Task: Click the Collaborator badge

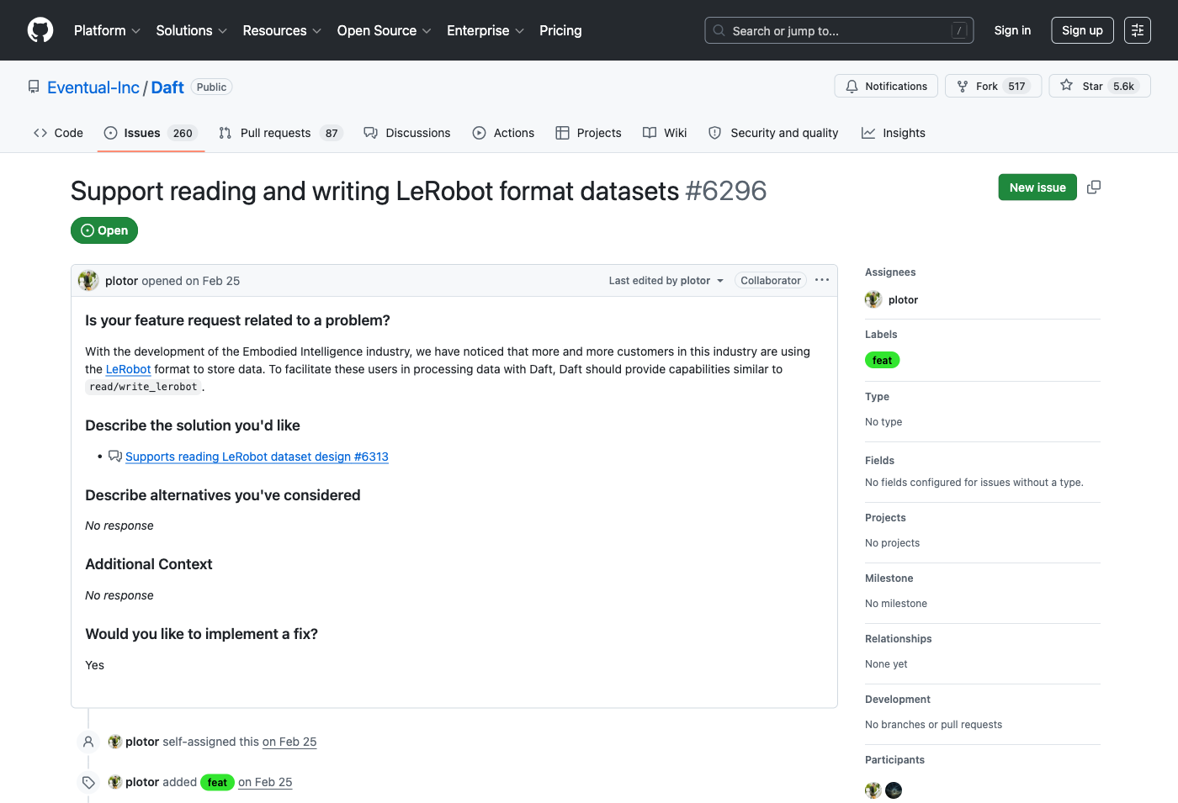Action: pos(771,281)
